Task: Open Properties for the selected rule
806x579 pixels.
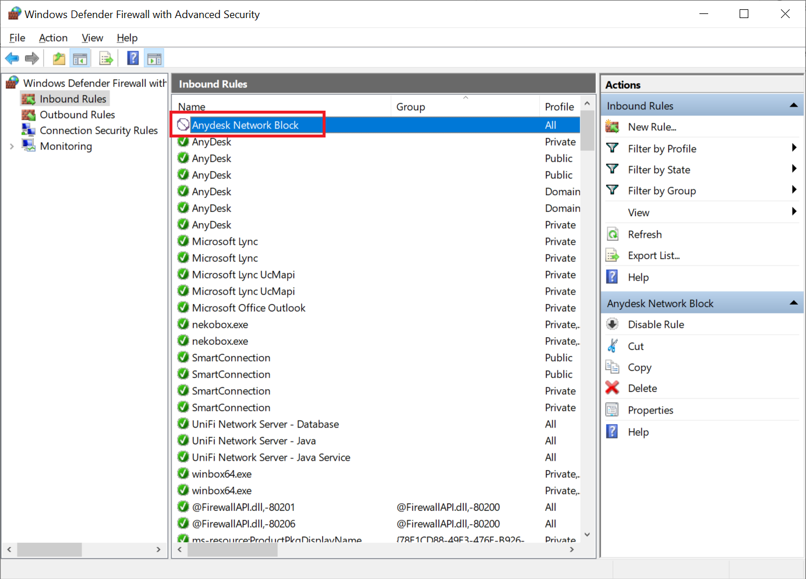Action: click(x=650, y=410)
